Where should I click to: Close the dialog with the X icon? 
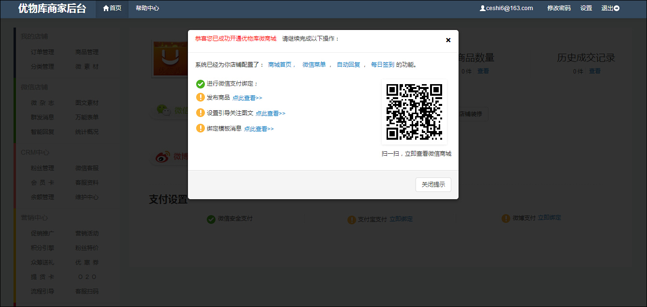448,40
